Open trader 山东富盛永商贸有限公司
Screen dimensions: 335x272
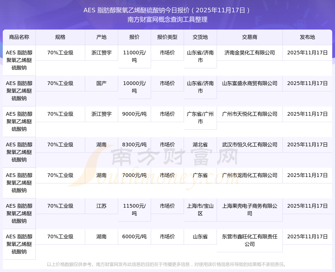pyautogui.click(x=250, y=83)
